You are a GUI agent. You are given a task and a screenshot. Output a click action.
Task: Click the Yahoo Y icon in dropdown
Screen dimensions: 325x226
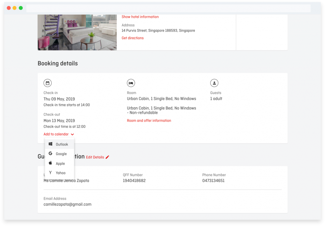click(50, 173)
